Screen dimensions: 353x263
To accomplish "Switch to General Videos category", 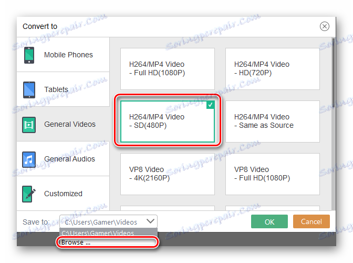I will (63, 124).
